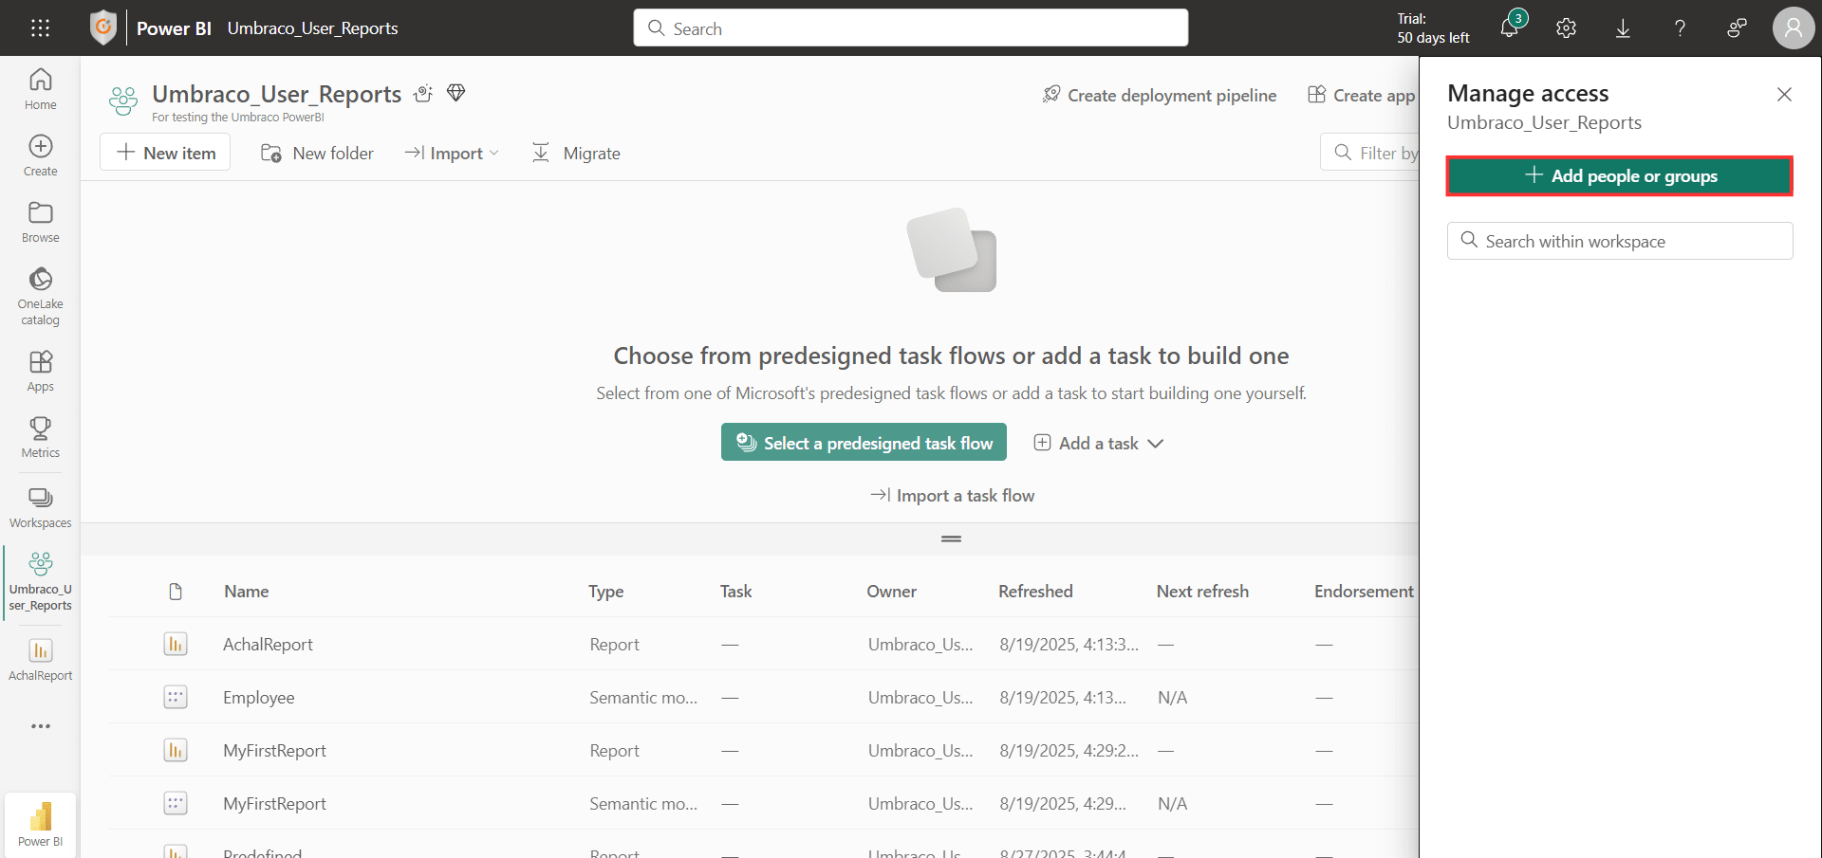This screenshot has height=858, width=1822.
Task: Click the Power BI experience switcher
Action: pyautogui.click(x=41, y=824)
